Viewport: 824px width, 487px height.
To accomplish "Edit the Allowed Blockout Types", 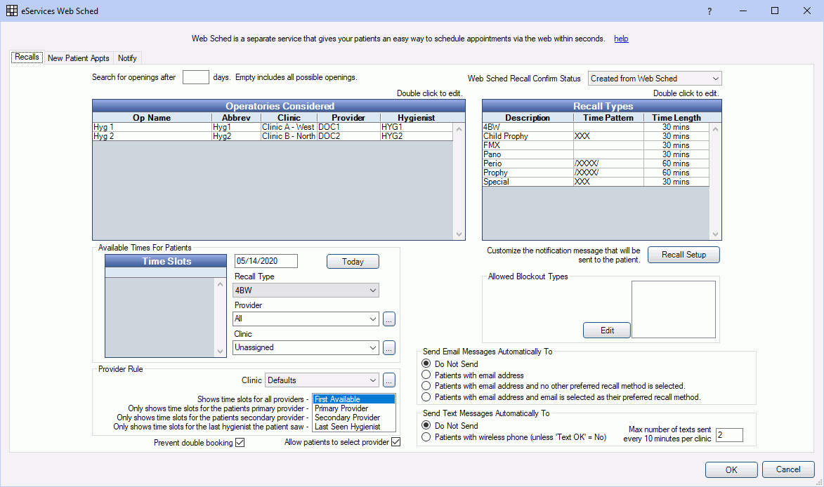I will tap(606, 330).
